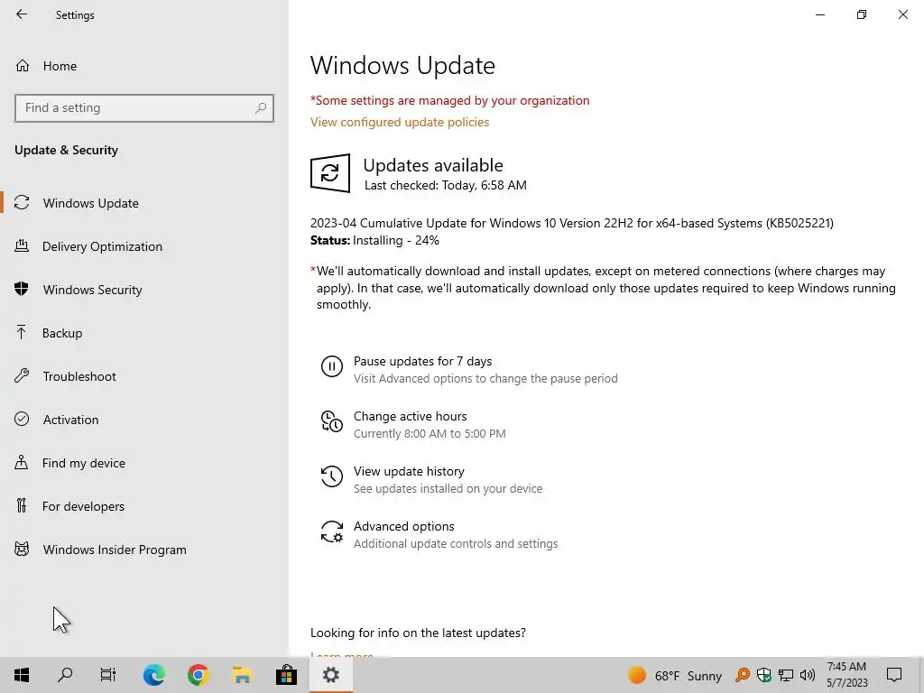Screen dimensions: 924x693
Task: Click the Find a setting search box
Action: (x=144, y=108)
